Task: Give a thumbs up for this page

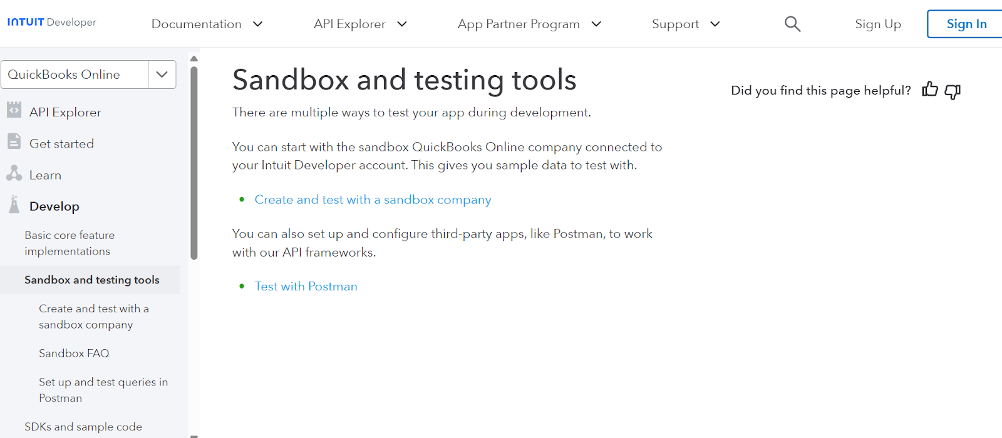Action: tap(930, 90)
